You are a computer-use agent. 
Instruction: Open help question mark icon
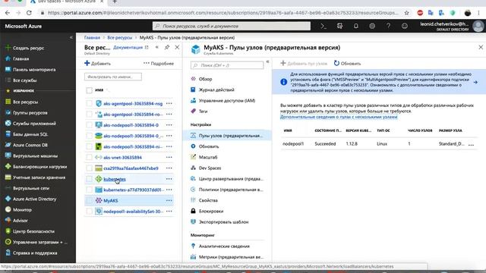click(x=388, y=27)
